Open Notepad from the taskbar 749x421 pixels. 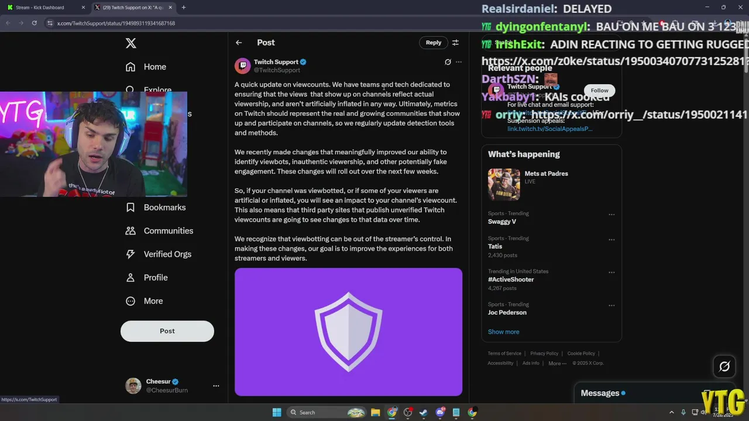tap(456, 412)
